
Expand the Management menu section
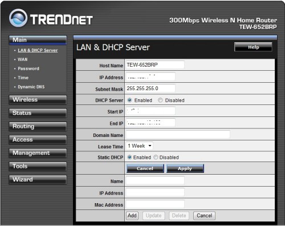[38, 153]
